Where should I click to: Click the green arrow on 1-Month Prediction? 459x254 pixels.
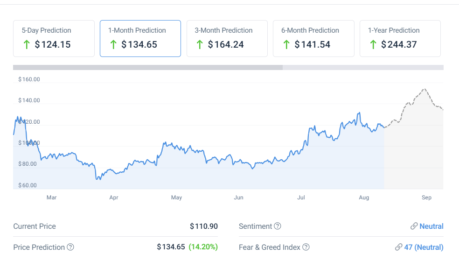click(x=113, y=44)
